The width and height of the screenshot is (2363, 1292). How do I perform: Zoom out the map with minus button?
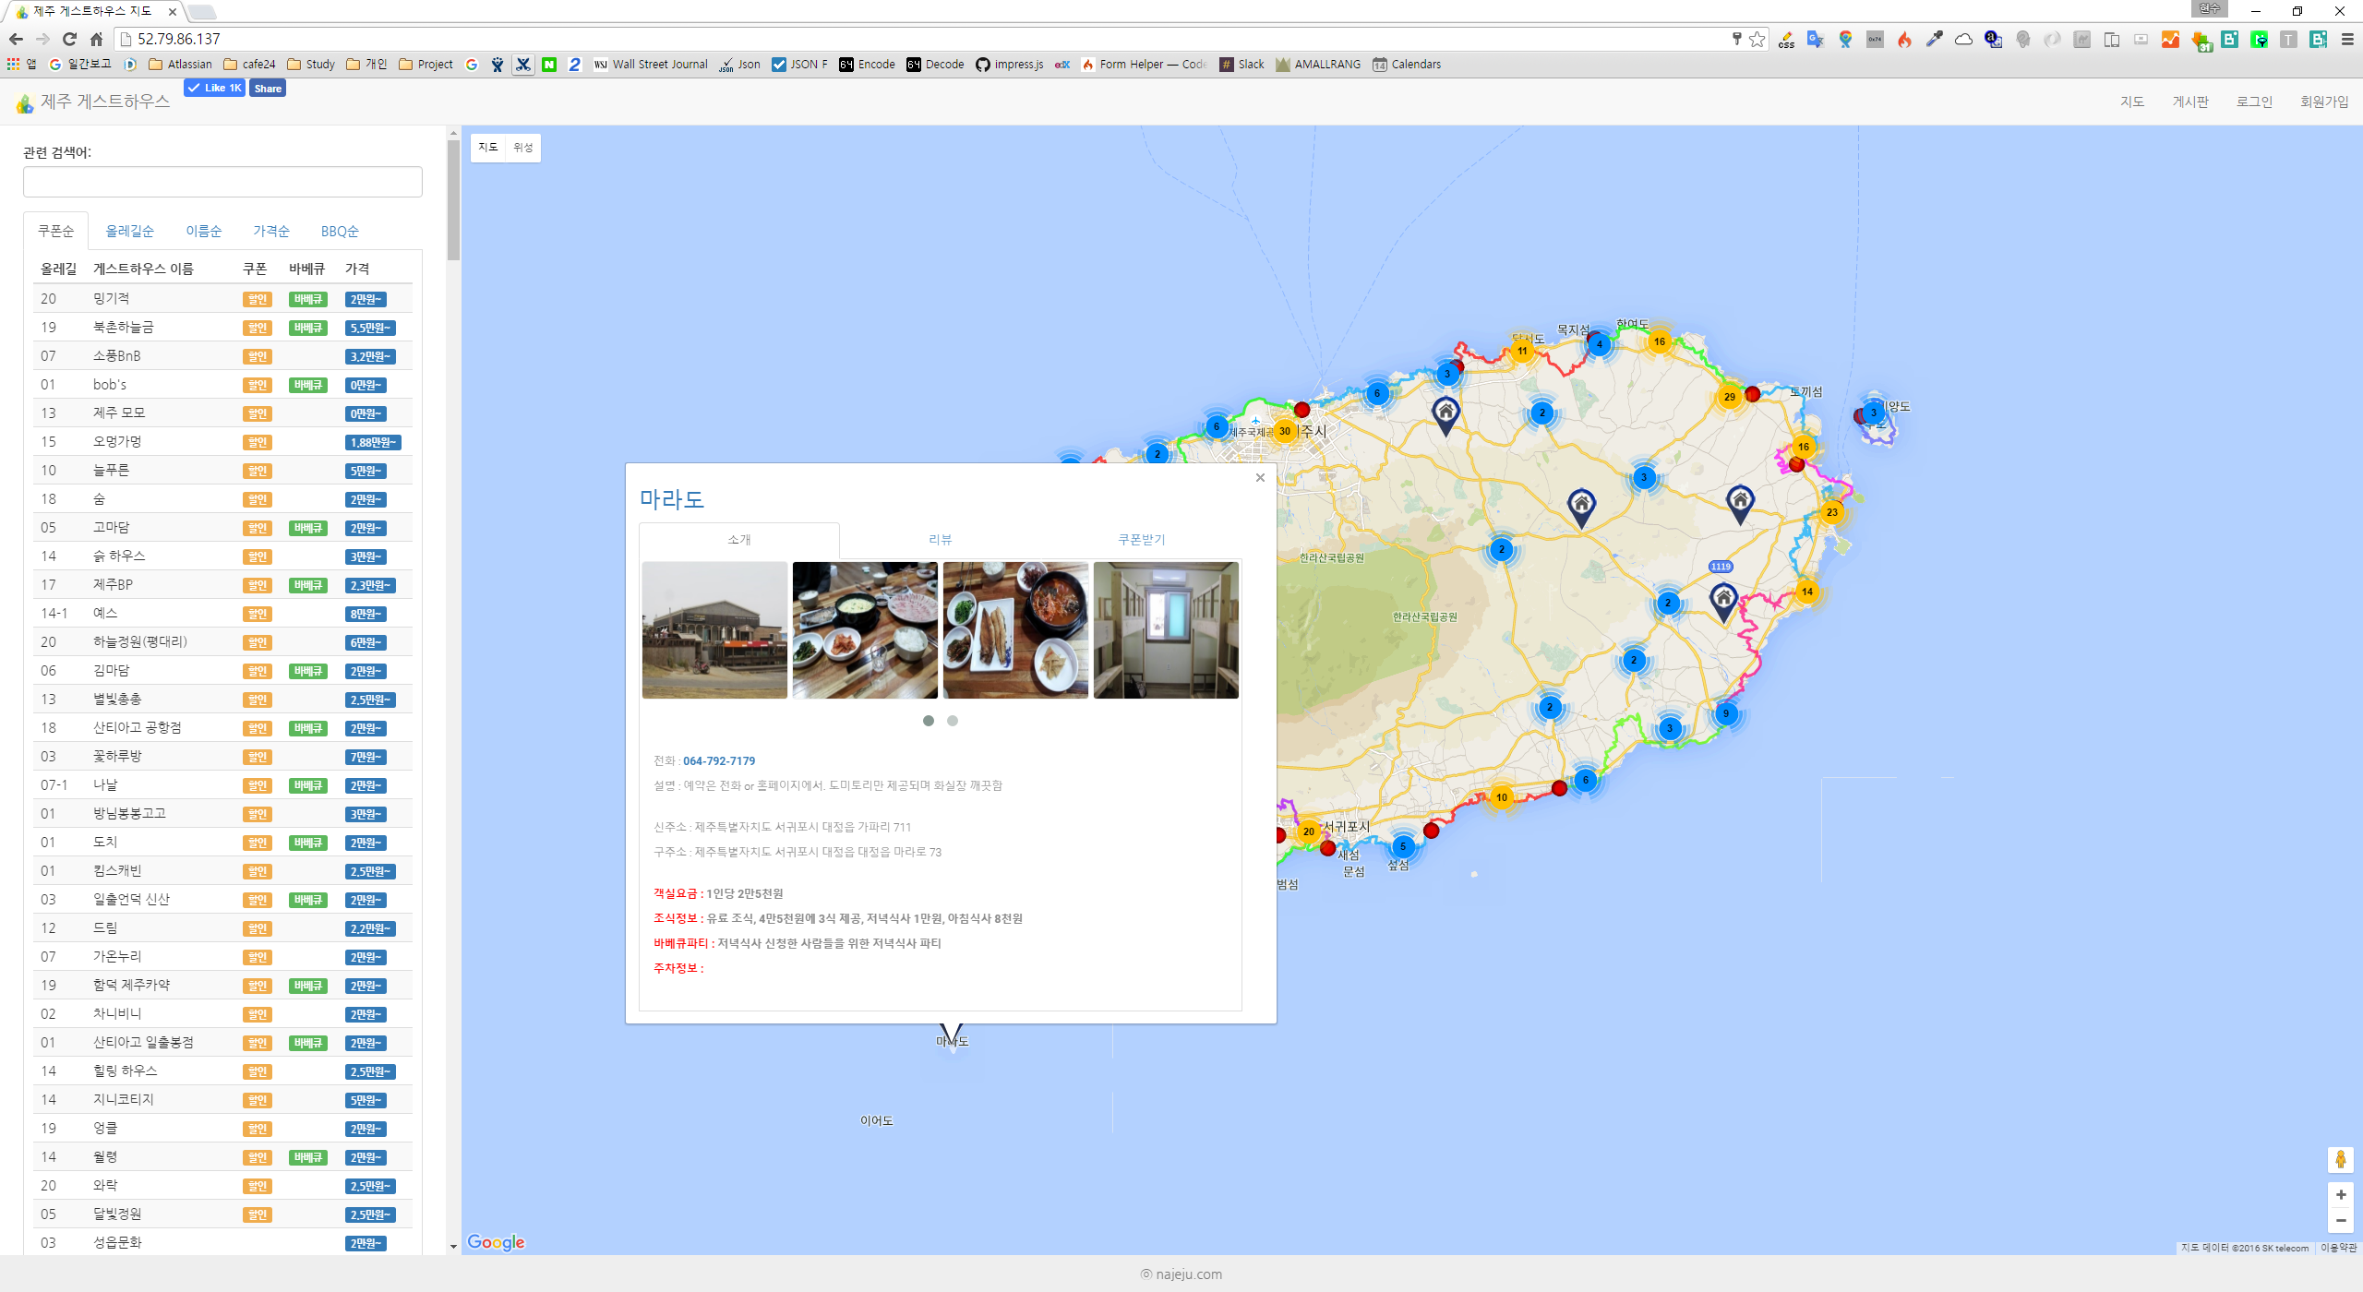point(2341,1221)
